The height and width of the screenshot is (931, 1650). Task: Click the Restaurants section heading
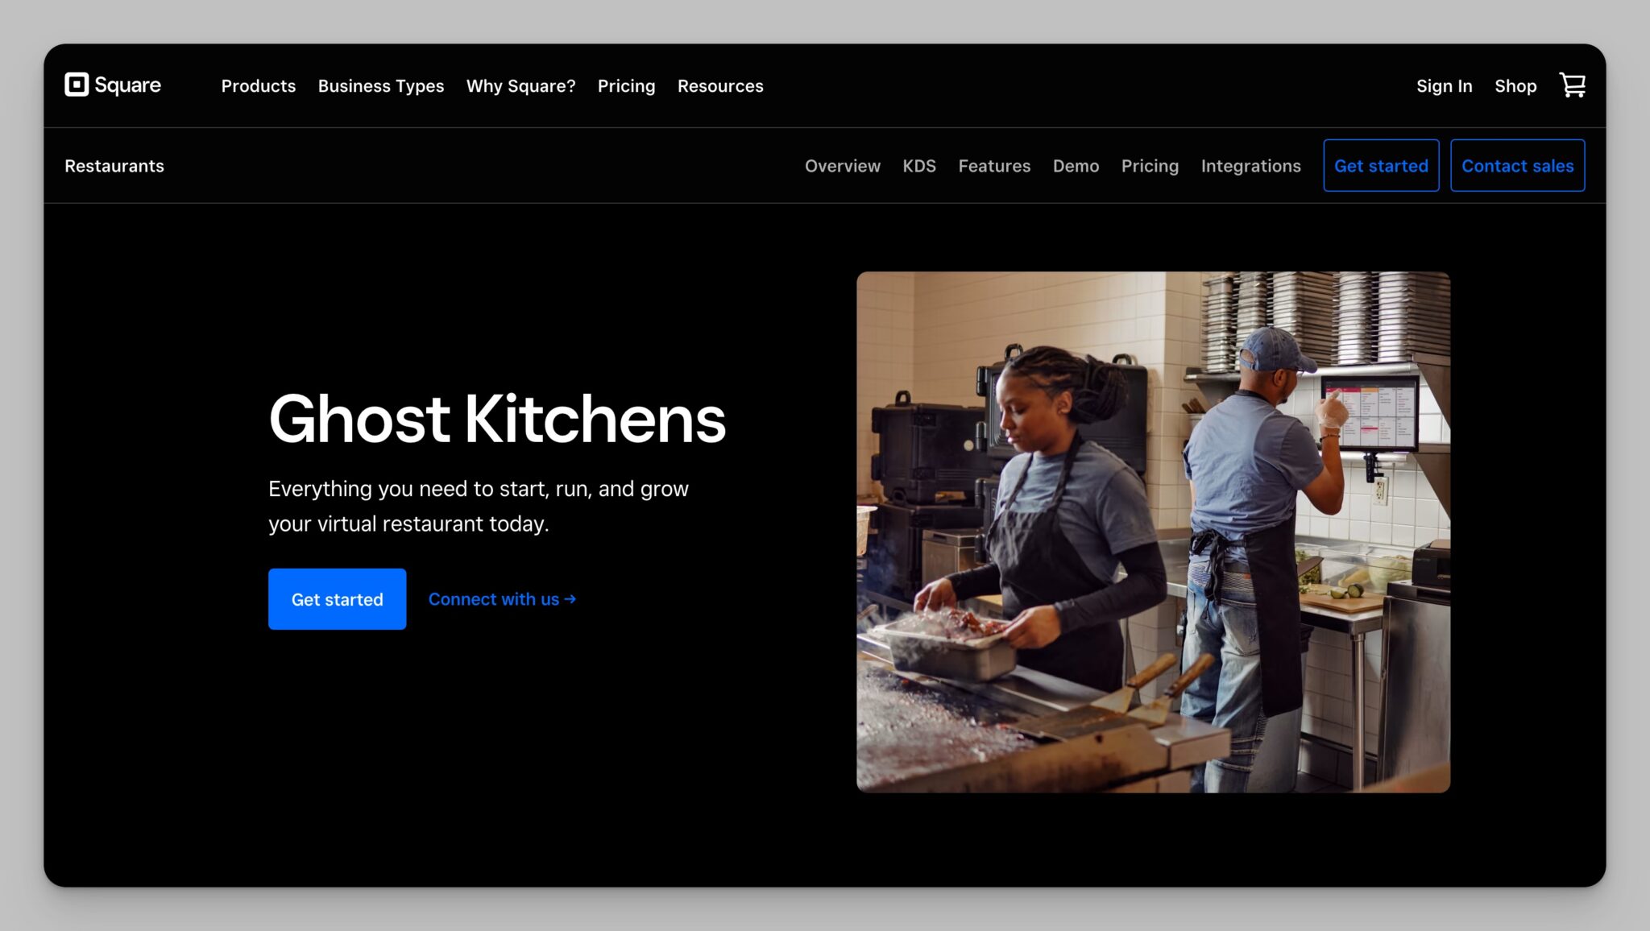pos(114,165)
